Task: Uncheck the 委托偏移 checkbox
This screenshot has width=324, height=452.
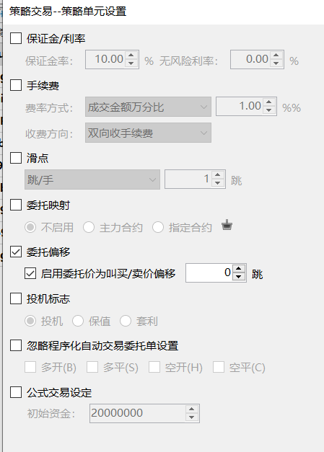Action: click(x=16, y=252)
